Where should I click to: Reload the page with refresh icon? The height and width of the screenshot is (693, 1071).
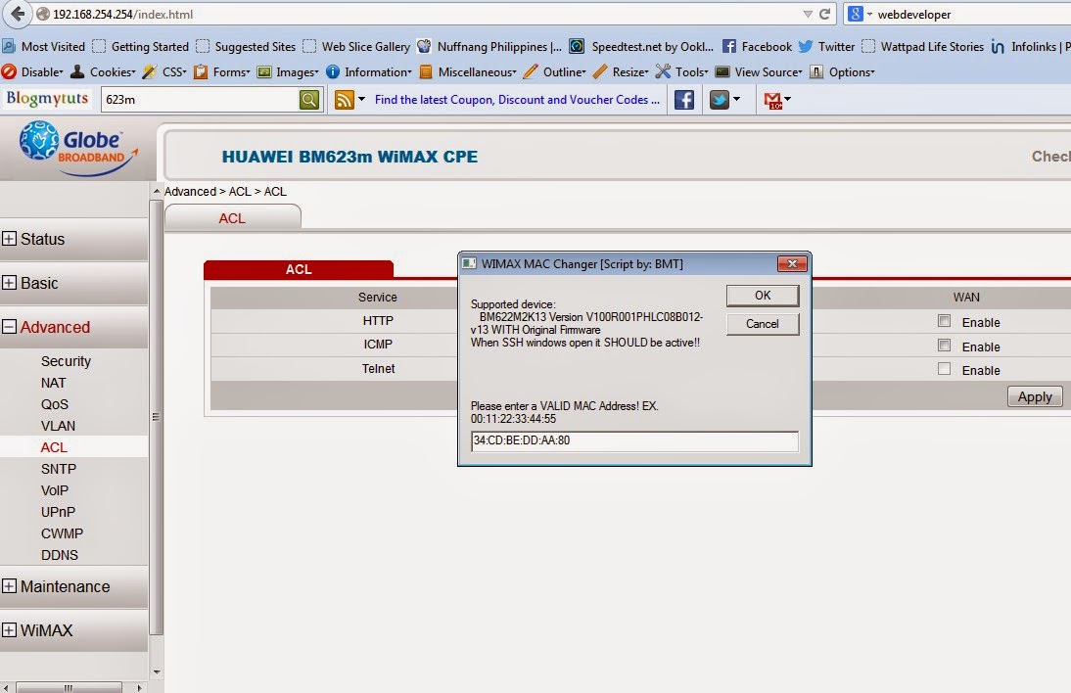825,14
